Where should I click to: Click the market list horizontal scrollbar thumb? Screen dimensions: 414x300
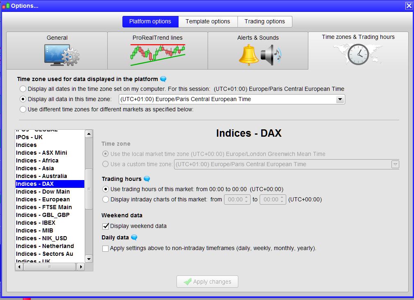click(x=50, y=267)
